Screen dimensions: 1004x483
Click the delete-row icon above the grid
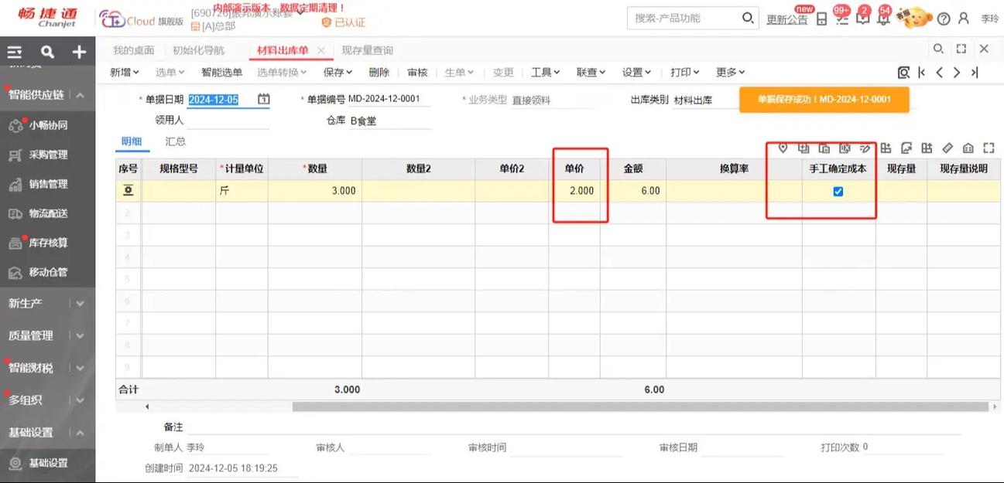[845, 148]
